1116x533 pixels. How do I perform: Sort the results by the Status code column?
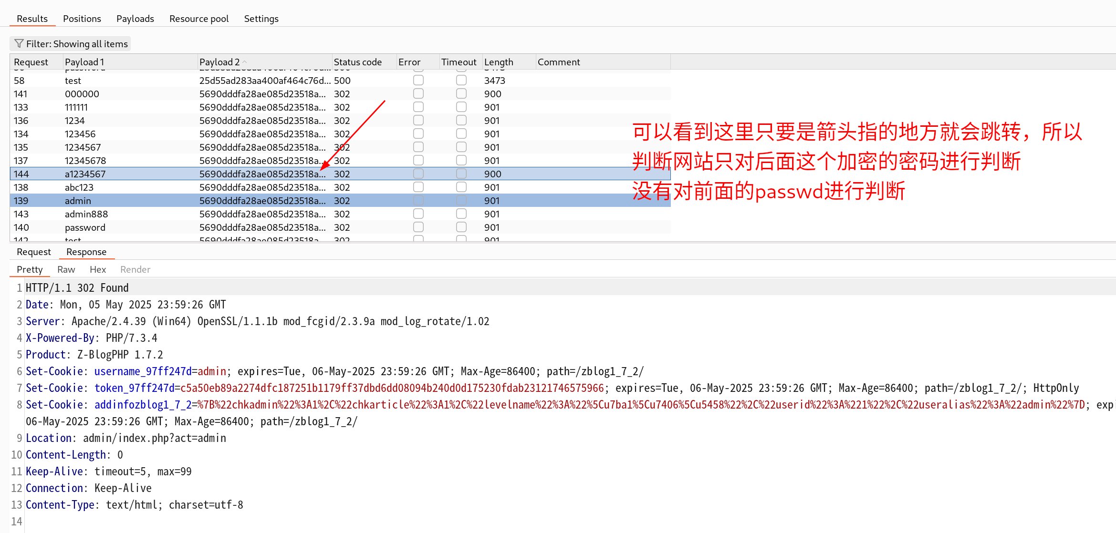[x=357, y=62]
